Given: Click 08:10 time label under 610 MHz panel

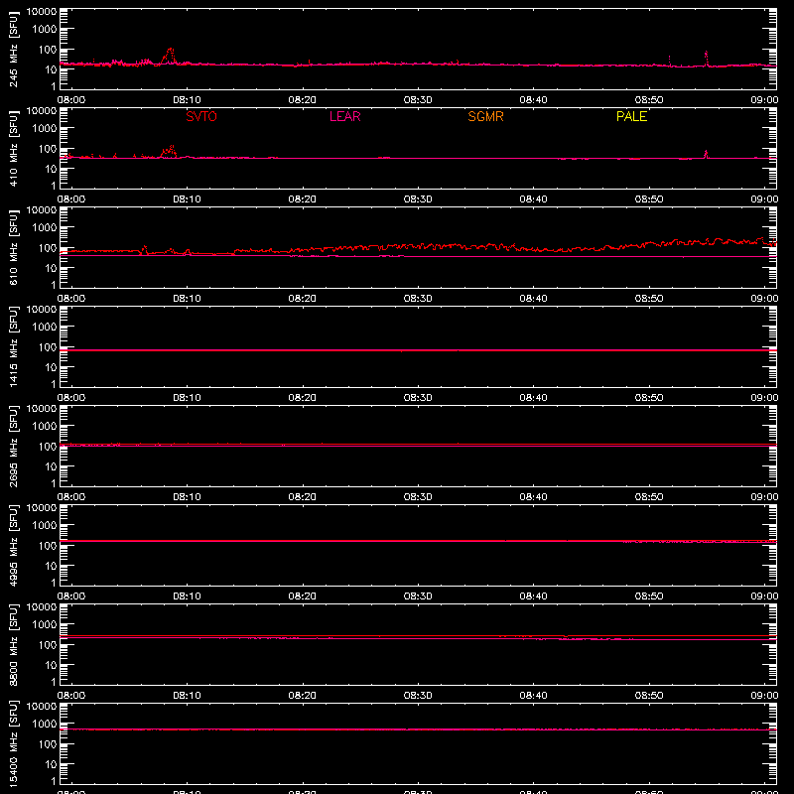Looking at the screenshot, I should coord(187,299).
